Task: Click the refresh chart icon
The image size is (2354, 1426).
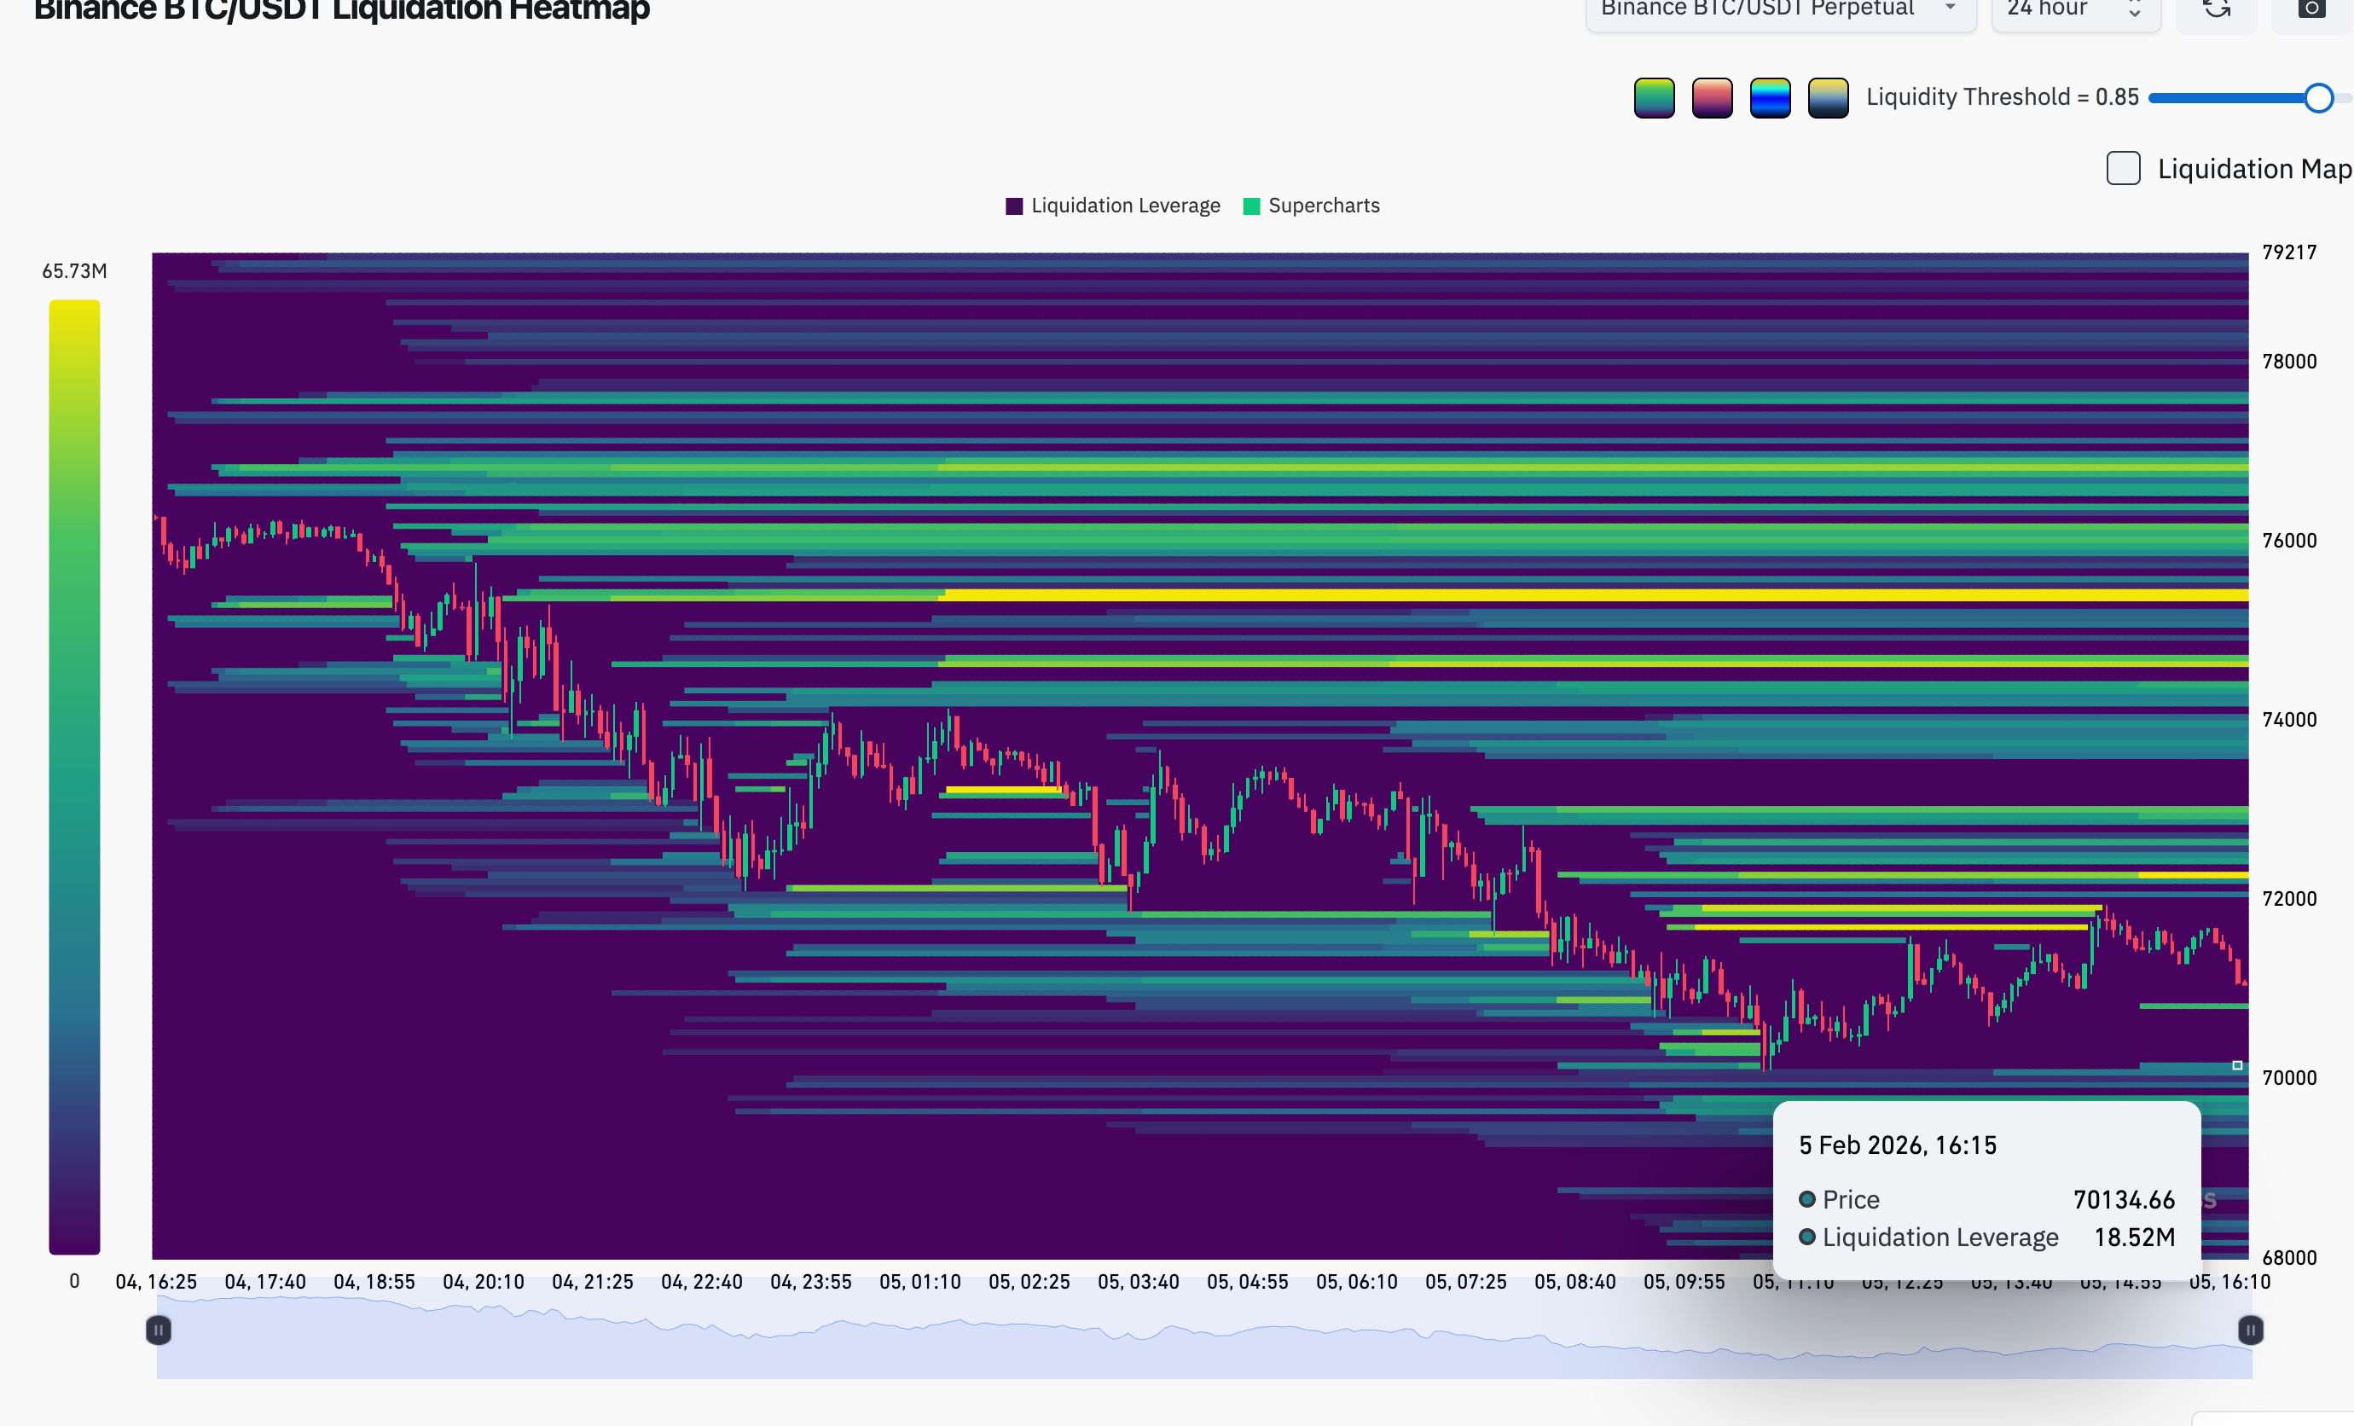Action: [2217, 9]
